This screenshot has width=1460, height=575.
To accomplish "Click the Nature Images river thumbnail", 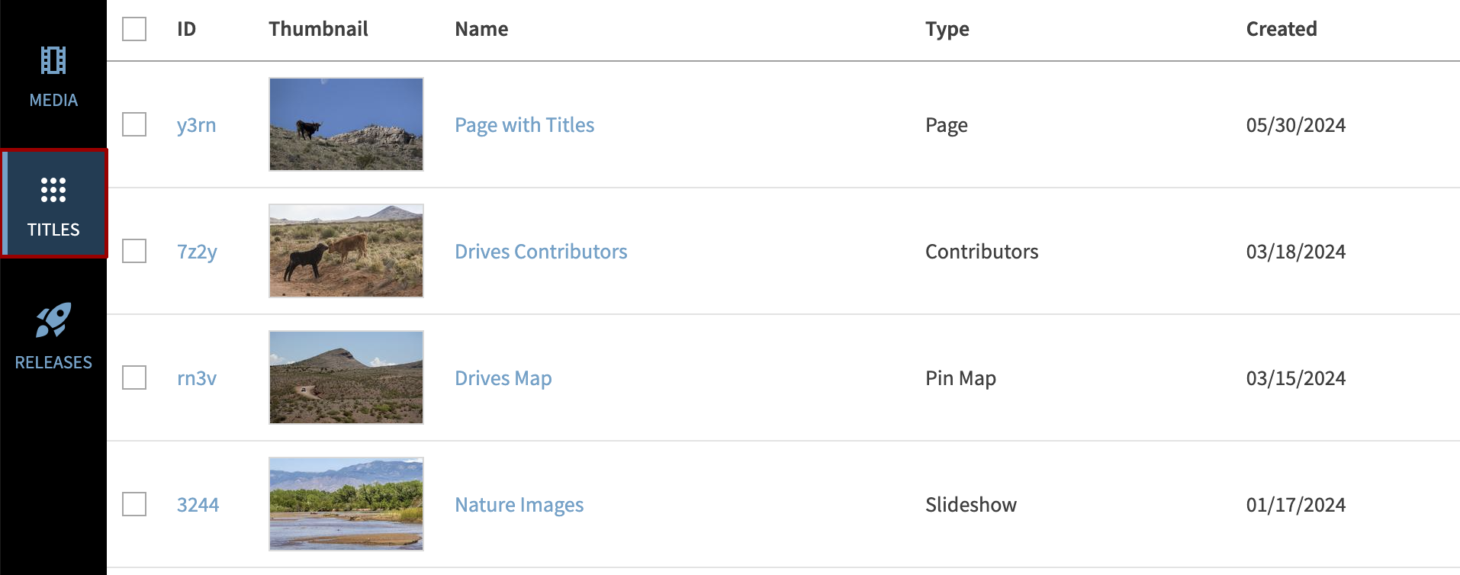I will coord(346,504).
